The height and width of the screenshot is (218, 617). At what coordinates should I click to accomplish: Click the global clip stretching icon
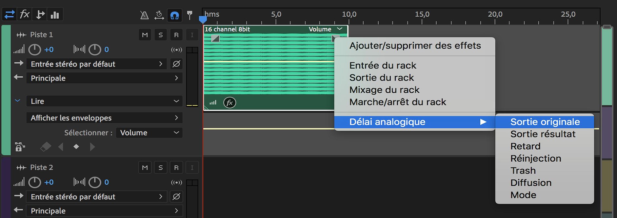tap(159, 15)
